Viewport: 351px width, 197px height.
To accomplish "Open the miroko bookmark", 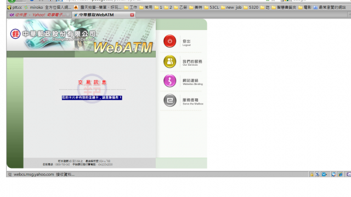I will (x=48, y=7).
